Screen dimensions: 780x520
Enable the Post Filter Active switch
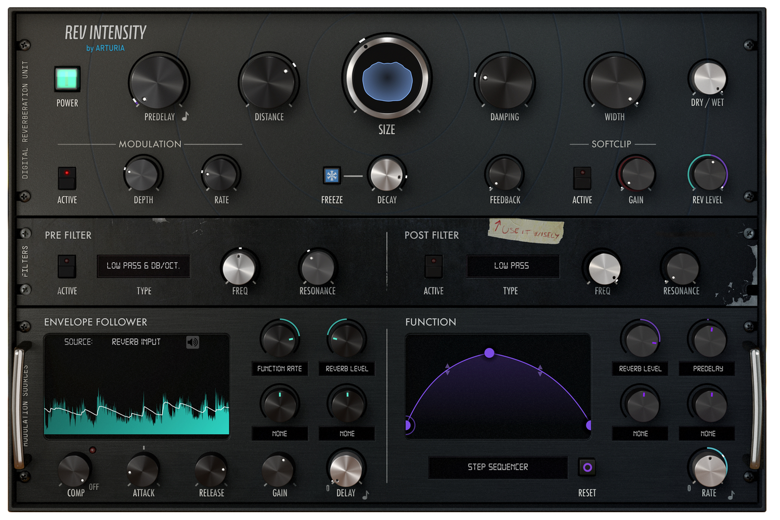[x=434, y=266]
